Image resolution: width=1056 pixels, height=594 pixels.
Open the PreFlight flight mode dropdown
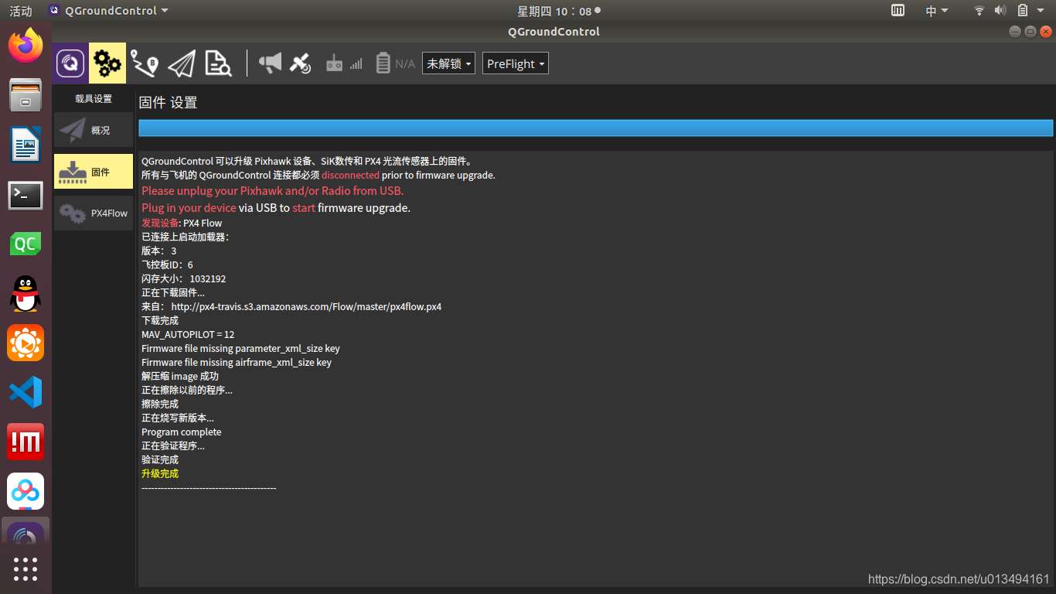coord(516,63)
